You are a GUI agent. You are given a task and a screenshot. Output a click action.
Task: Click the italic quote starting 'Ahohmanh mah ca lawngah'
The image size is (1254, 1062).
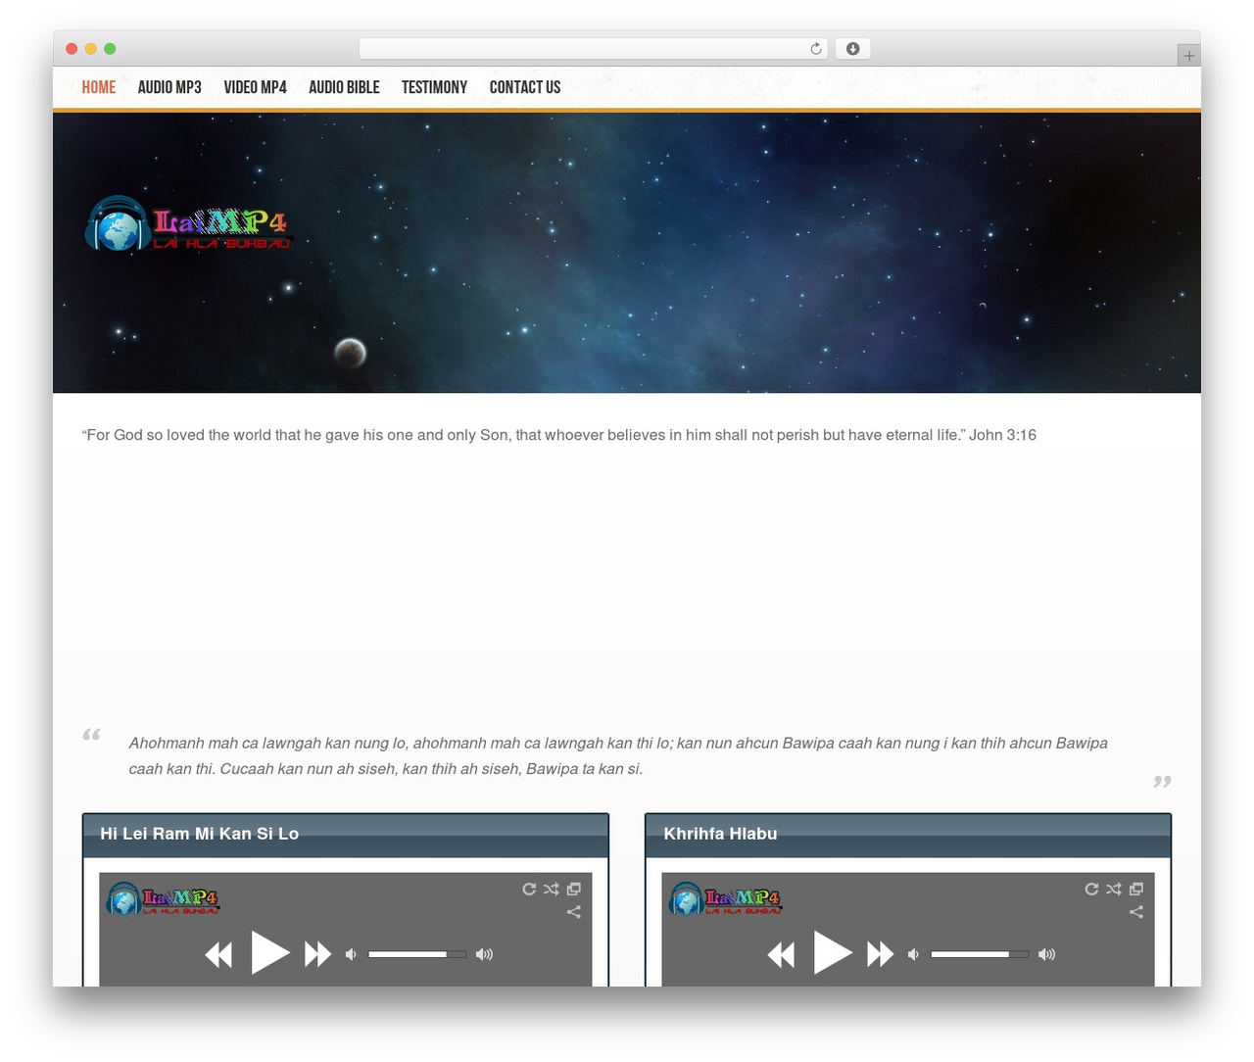click(618, 756)
